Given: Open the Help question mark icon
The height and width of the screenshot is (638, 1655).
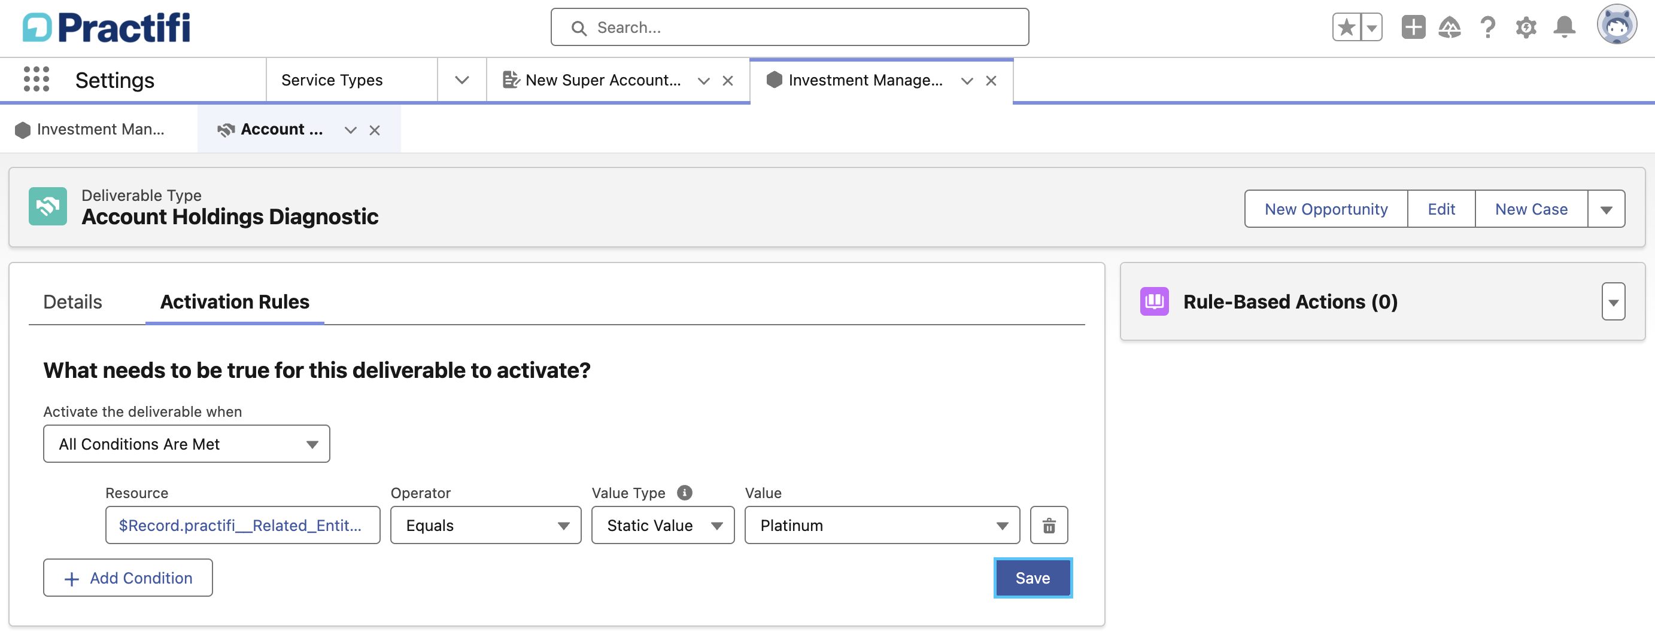Looking at the screenshot, I should (1487, 28).
